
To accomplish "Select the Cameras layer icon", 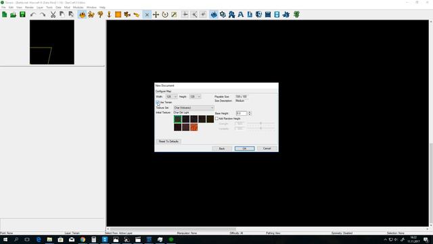I will (x=127, y=15).
